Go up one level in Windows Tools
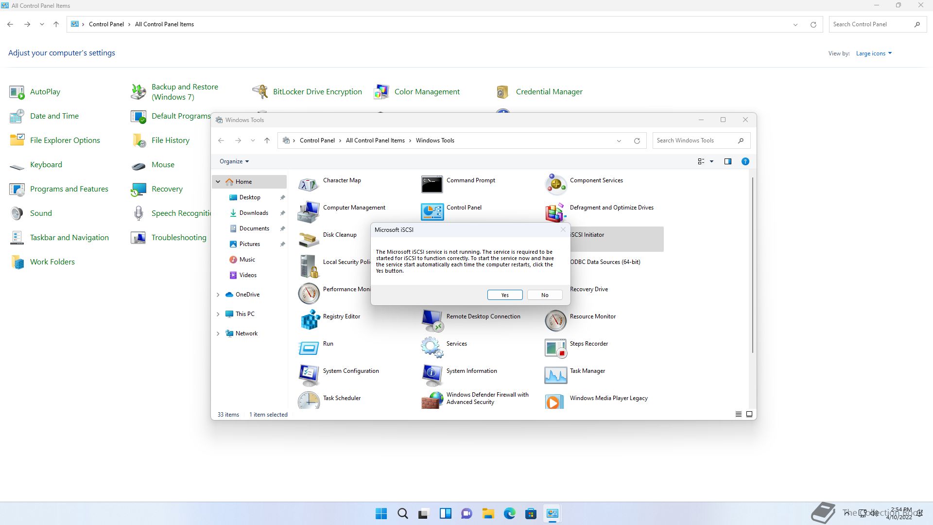Screen dimensions: 933x525 tap(267, 140)
